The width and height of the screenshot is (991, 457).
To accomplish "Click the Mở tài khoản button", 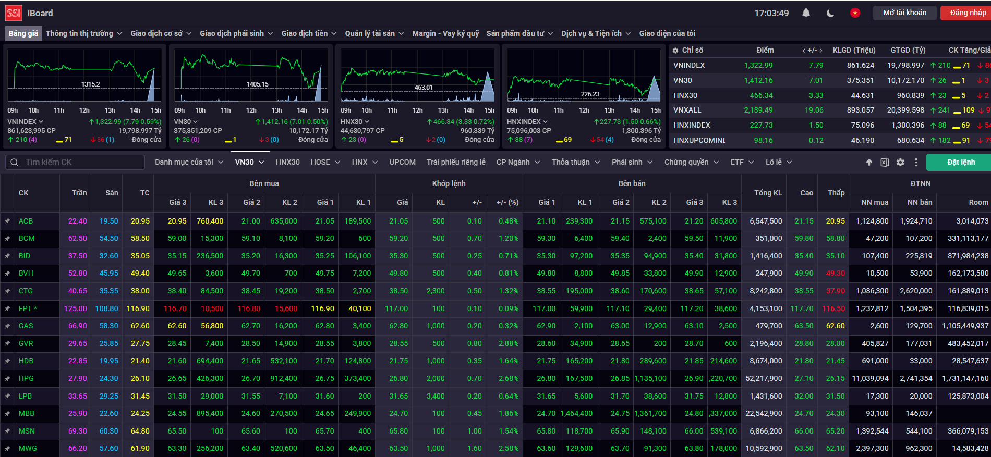I will [905, 13].
